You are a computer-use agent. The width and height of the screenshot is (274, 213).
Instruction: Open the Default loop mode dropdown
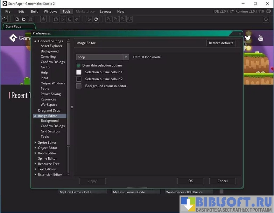[x=126, y=57]
